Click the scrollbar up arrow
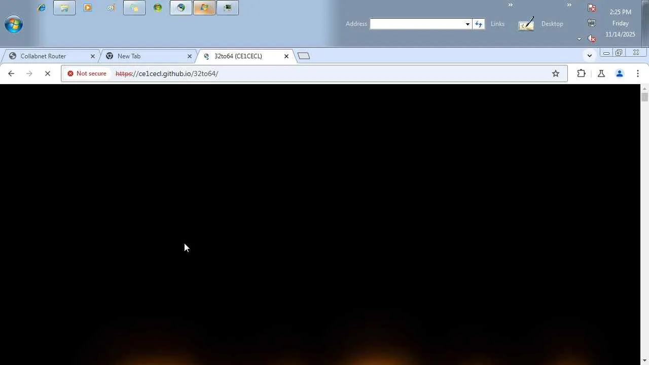 click(644, 89)
